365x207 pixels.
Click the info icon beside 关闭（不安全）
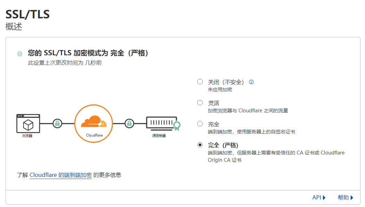click(251, 82)
